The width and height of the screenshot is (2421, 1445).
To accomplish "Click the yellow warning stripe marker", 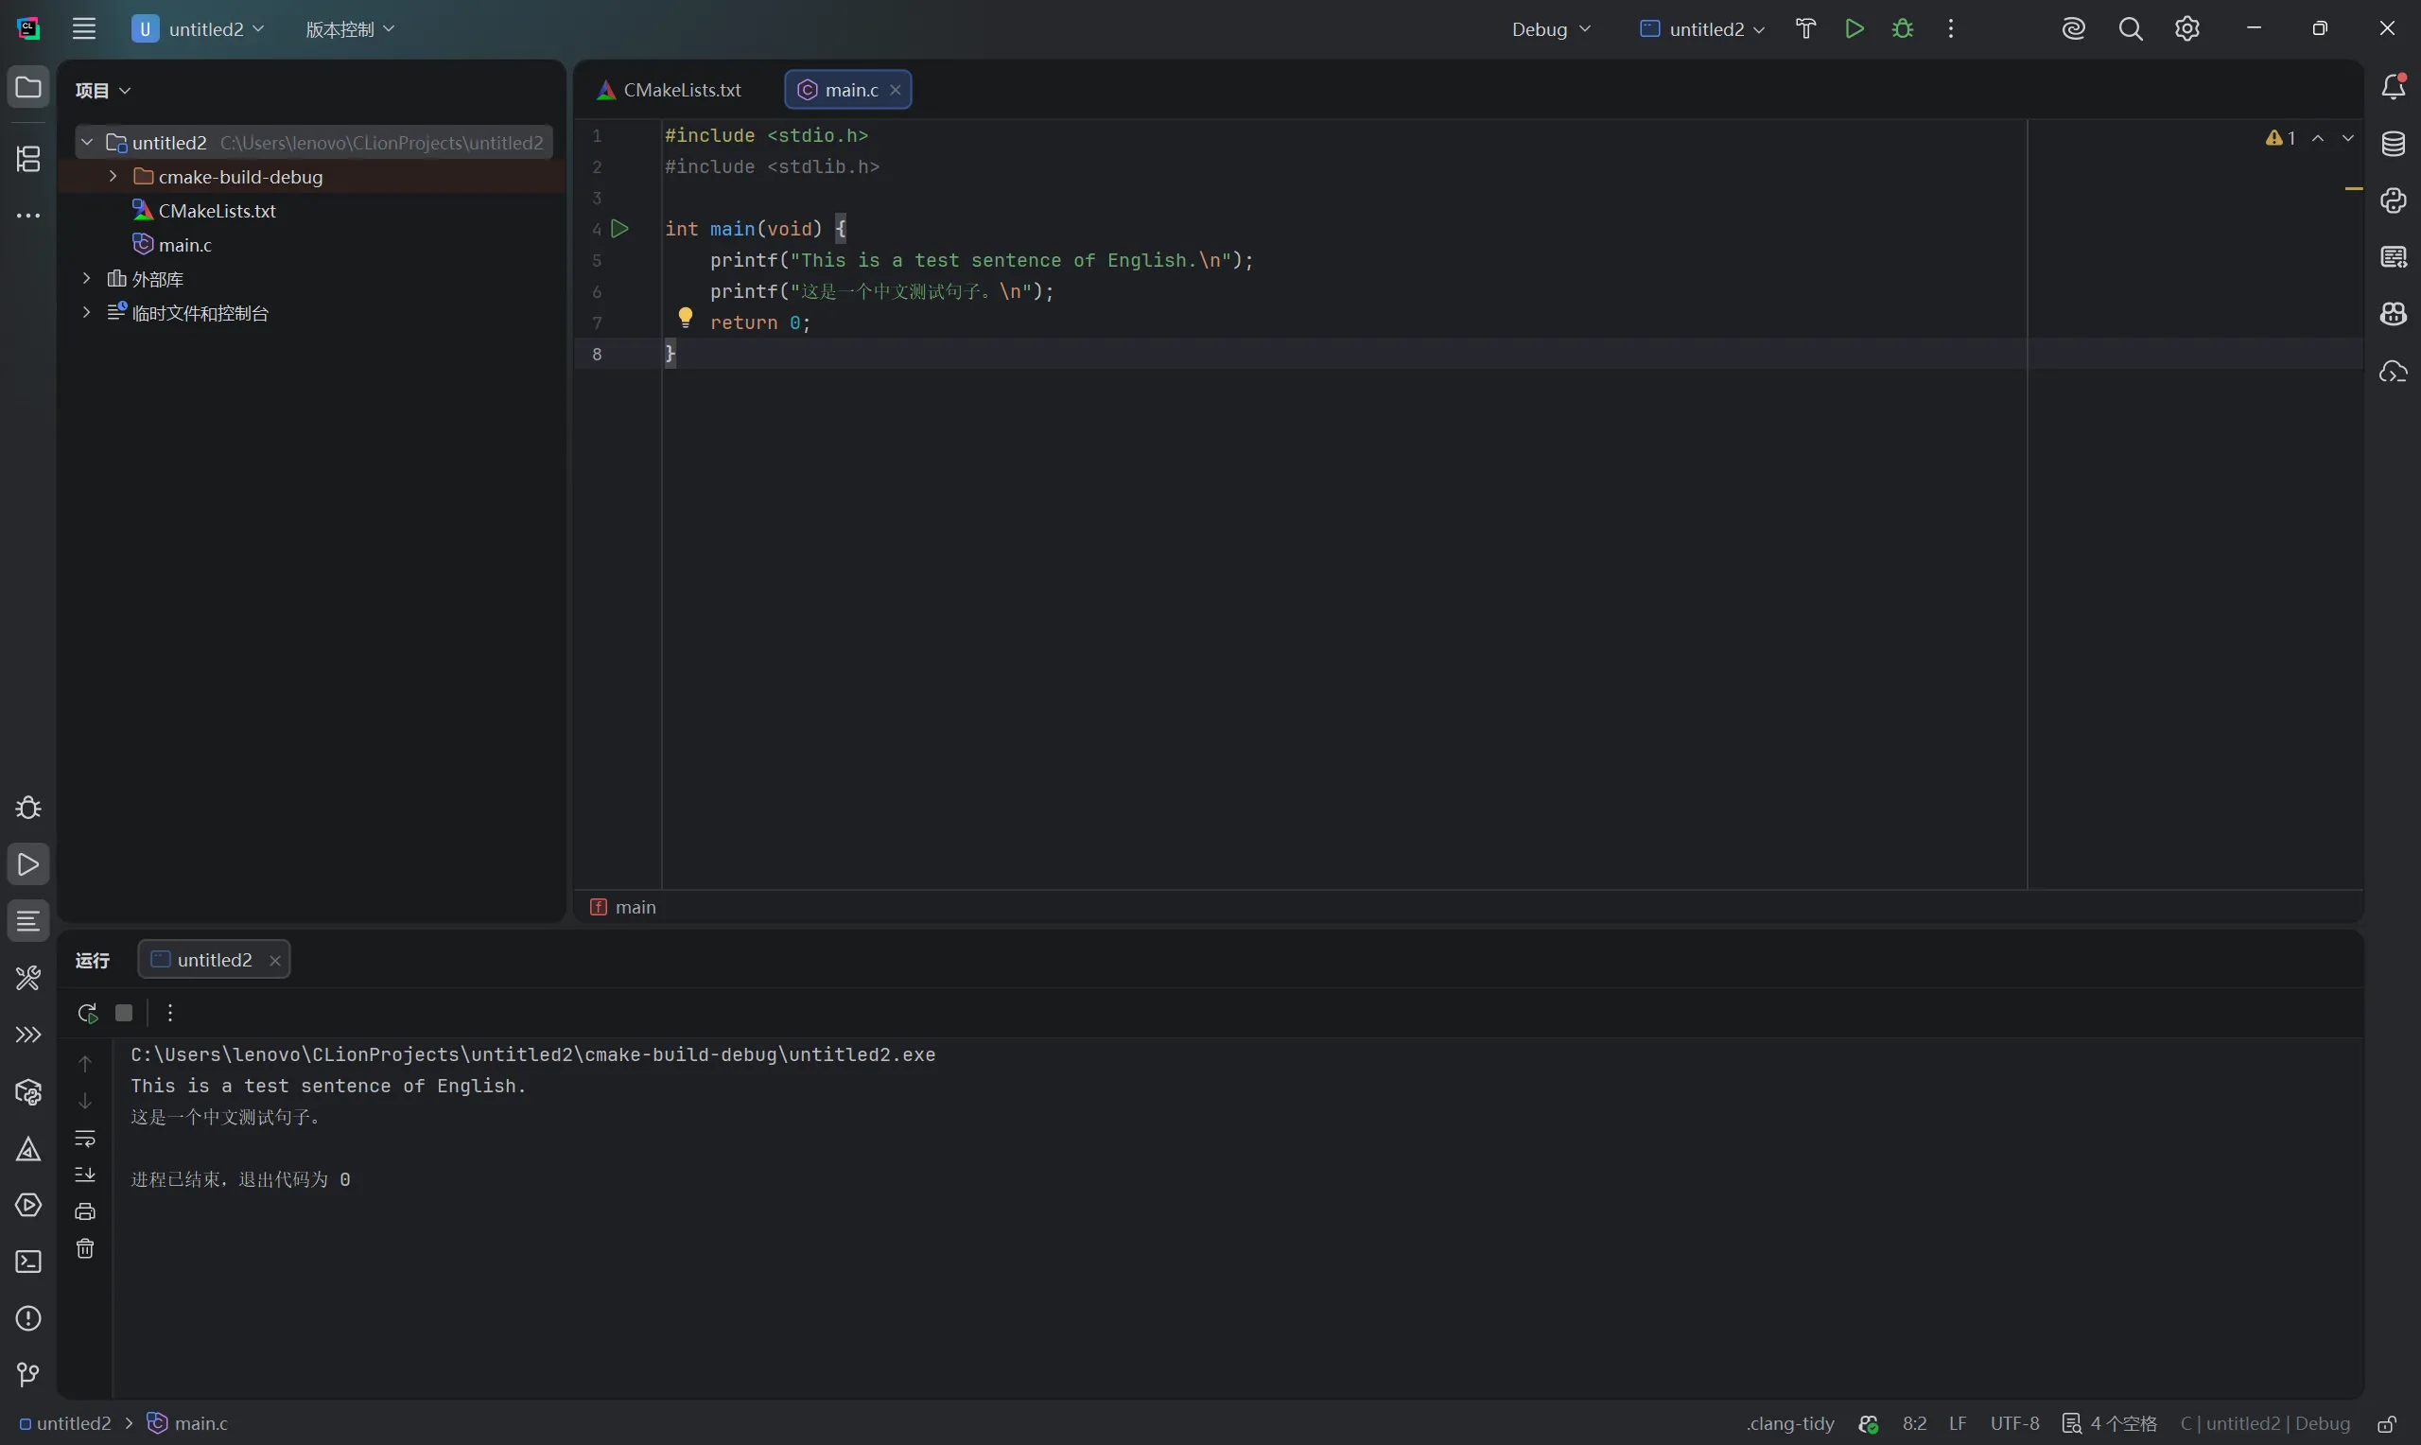I will [2353, 188].
